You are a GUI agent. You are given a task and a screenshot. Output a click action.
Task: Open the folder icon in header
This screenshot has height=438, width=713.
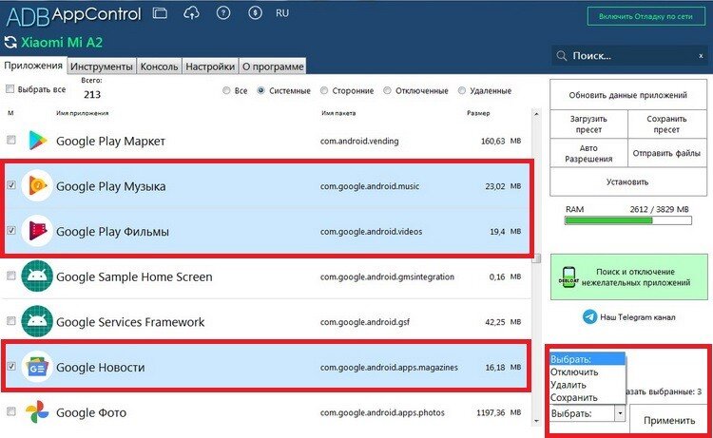click(x=160, y=13)
